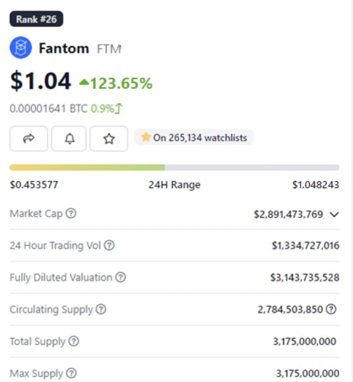Screen dimensions: 353x382
Task: Click the 24H range progress bar
Action: 174,167
